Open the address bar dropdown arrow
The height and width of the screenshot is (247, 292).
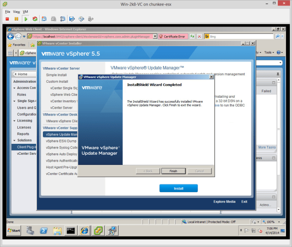pyautogui.click(x=155, y=37)
